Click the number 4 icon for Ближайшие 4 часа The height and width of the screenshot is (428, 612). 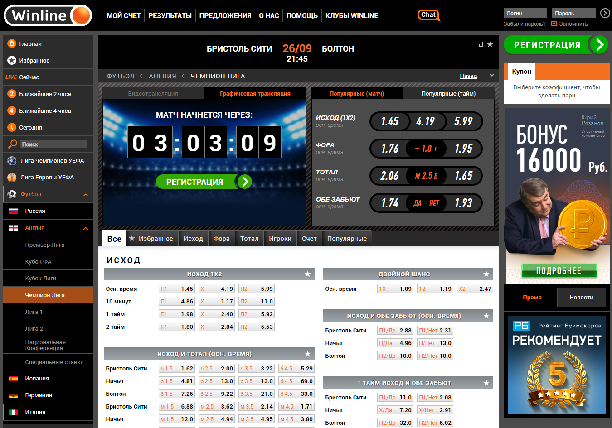tap(12, 111)
